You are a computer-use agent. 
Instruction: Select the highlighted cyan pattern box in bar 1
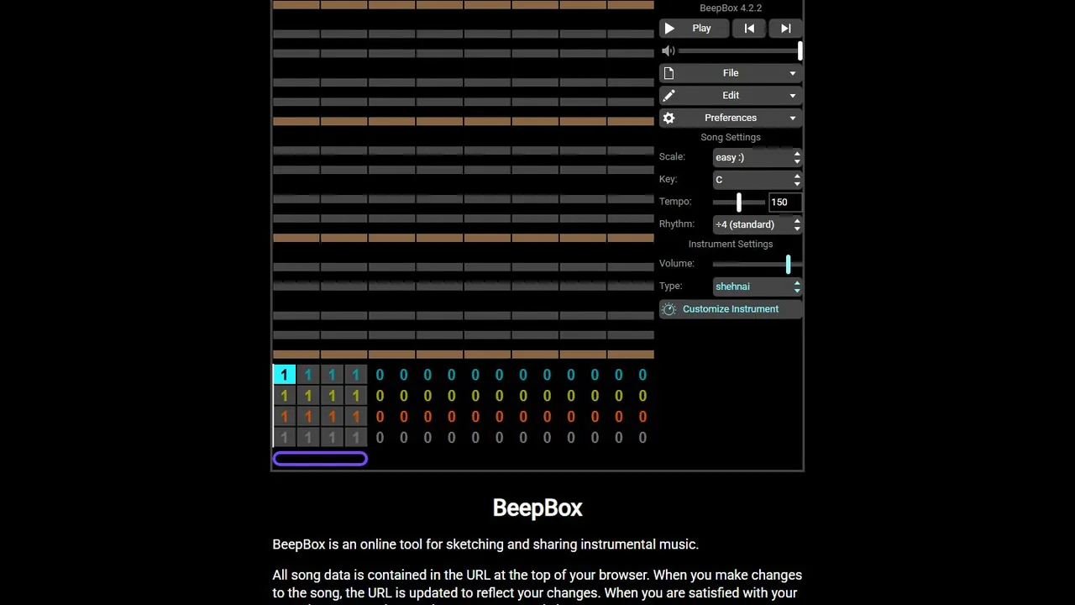[x=284, y=375]
